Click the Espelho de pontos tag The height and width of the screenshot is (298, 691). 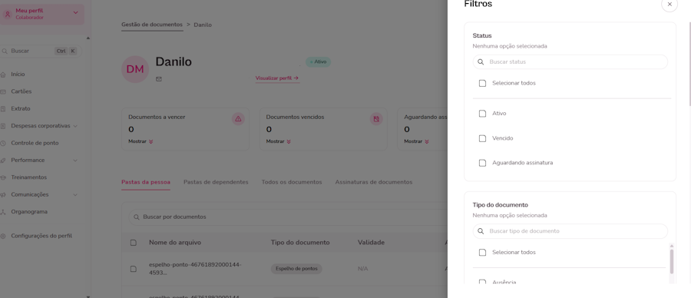[x=296, y=269]
